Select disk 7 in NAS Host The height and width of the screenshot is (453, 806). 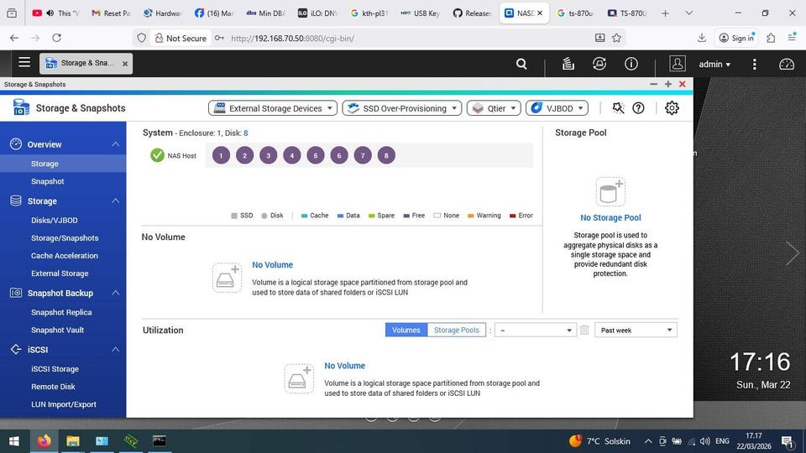[x=363, y=155]
